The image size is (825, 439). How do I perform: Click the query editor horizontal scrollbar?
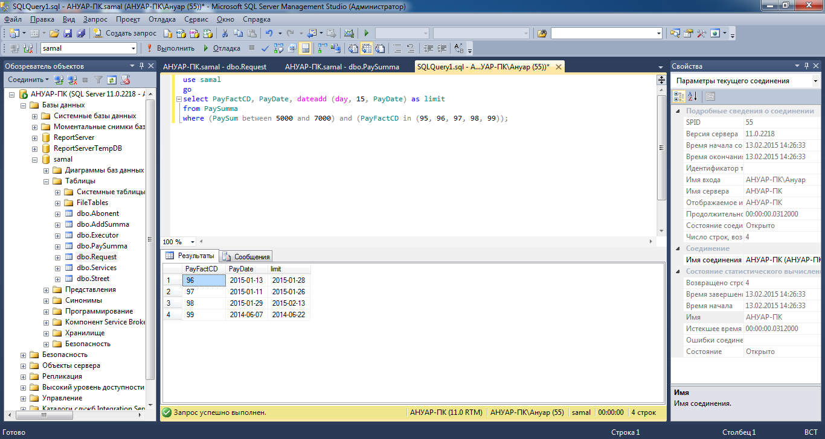click(x=426, y=242)
